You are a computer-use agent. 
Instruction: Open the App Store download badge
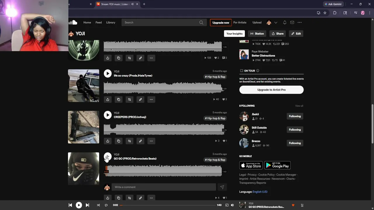click(251, 165)
